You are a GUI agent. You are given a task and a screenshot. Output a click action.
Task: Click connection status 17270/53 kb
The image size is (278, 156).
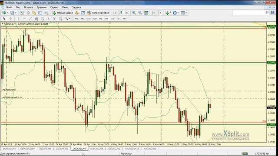coord(262,153)
